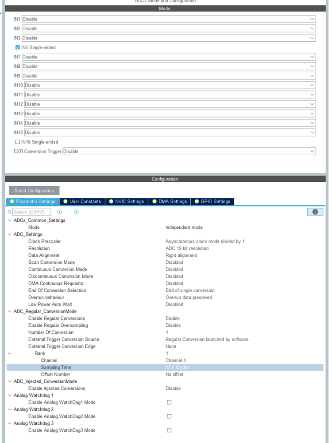
Task: Click Right alignment value
Action: point(181,255)
